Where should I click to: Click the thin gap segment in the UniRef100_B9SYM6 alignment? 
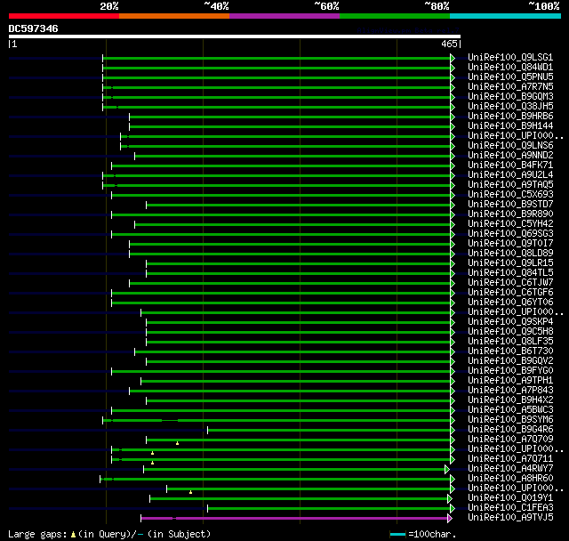pos(170,421)
